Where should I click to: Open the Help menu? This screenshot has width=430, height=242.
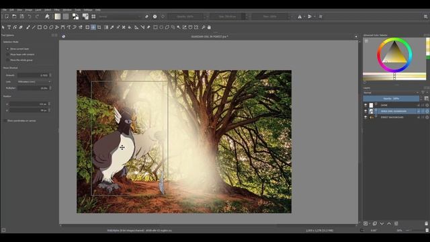click(x=97, y=10)
